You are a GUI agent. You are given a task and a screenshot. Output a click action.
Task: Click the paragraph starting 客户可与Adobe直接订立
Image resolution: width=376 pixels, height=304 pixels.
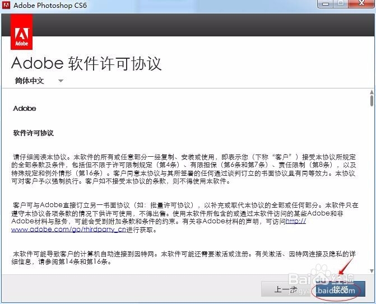pyautogui.click(x=185, y=217)
